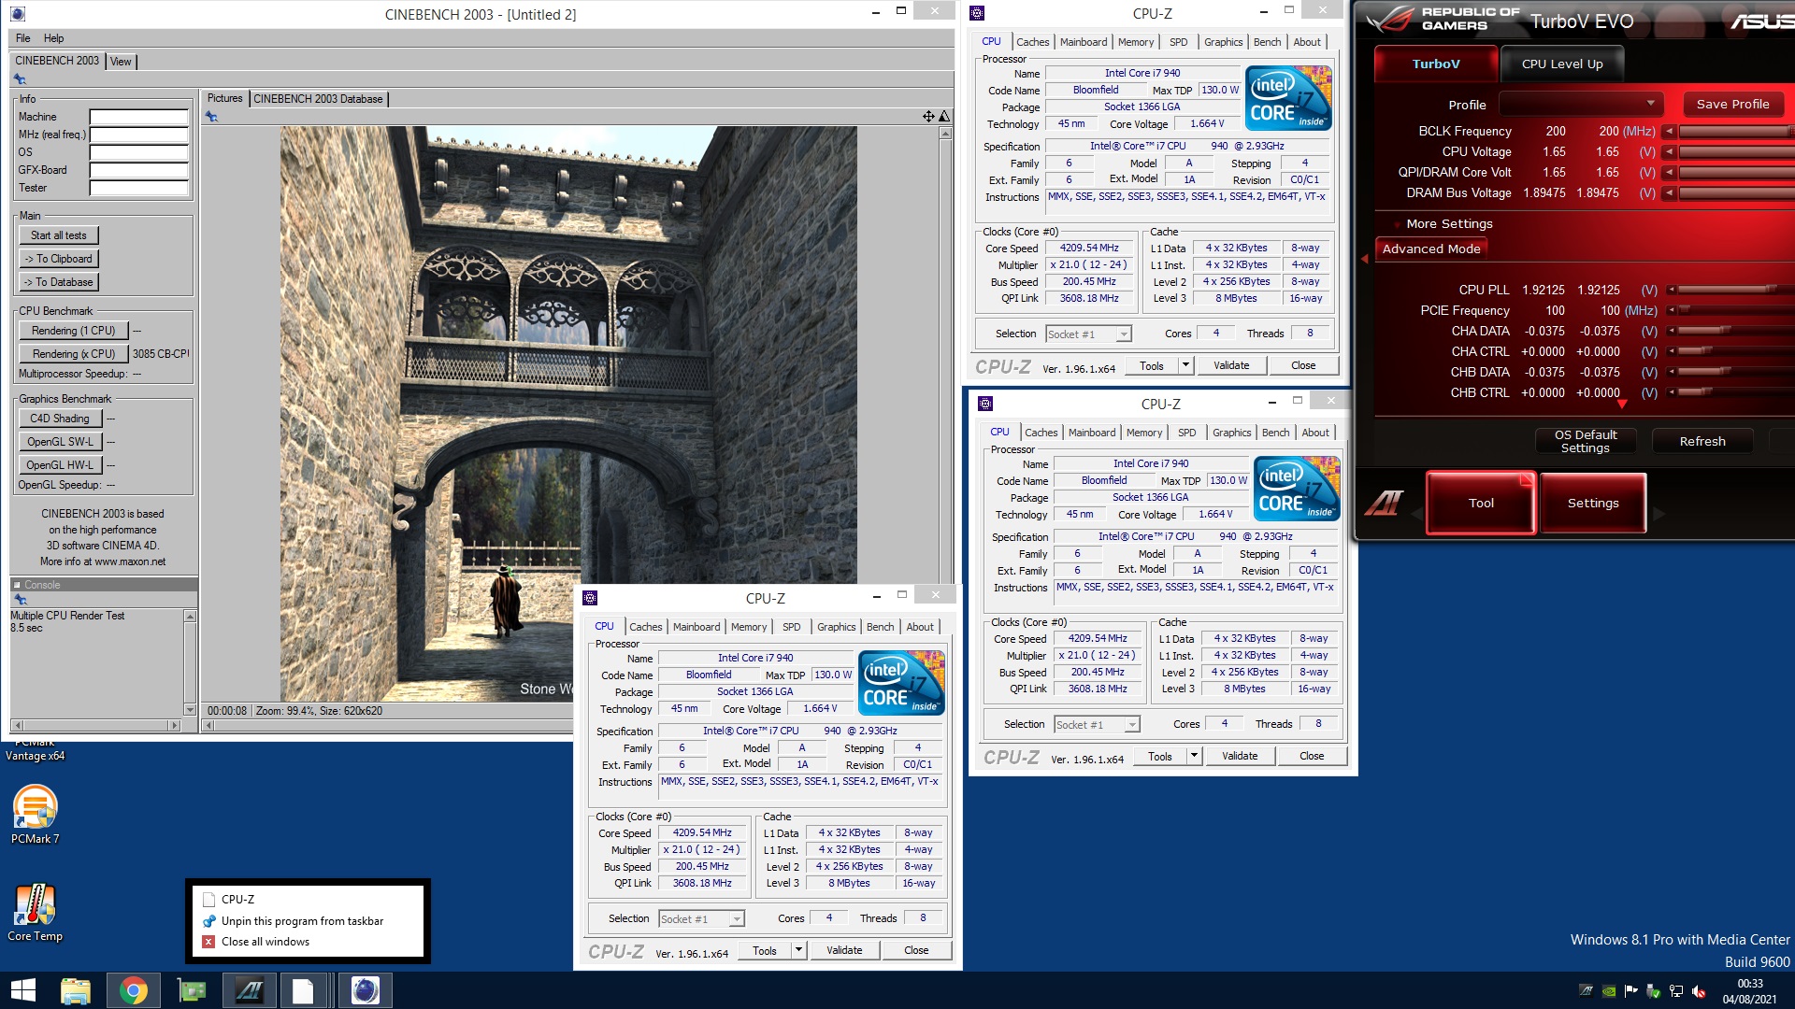Run the OpenGL HW-L benchmark
The height and width of the screenshot is (1009, 1795).
pos(60,465)
